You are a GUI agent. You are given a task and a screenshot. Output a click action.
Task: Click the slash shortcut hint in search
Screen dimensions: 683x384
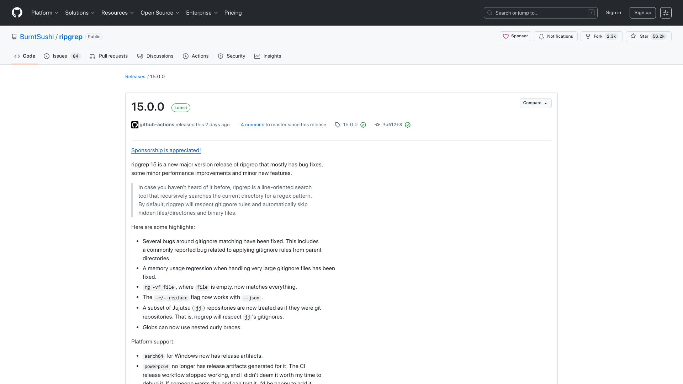click(591, 13)
